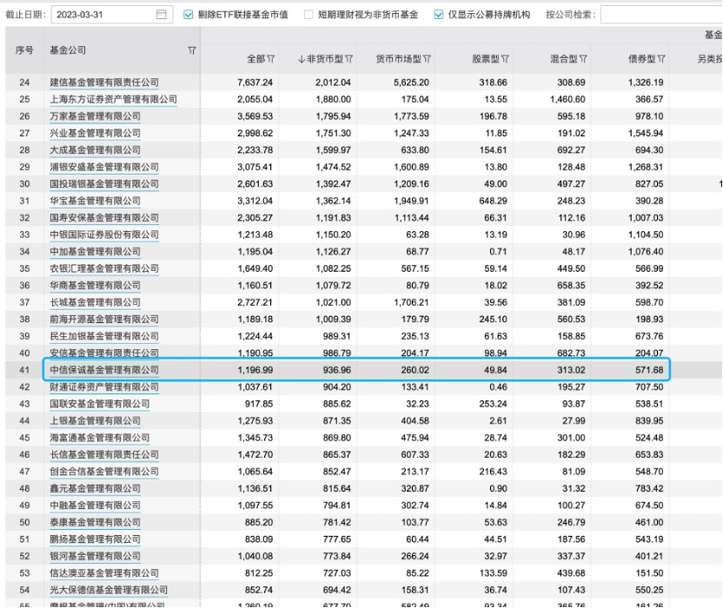This screenshot has width=723, height=608.
Task: Open 华宝基金管理有限公司 link
Action: coord(95,201)
